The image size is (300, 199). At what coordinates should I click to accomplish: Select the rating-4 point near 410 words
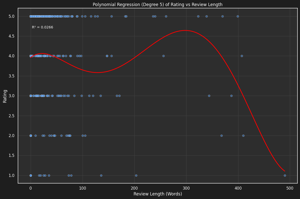pyautogui.click(x=241, y=56)
